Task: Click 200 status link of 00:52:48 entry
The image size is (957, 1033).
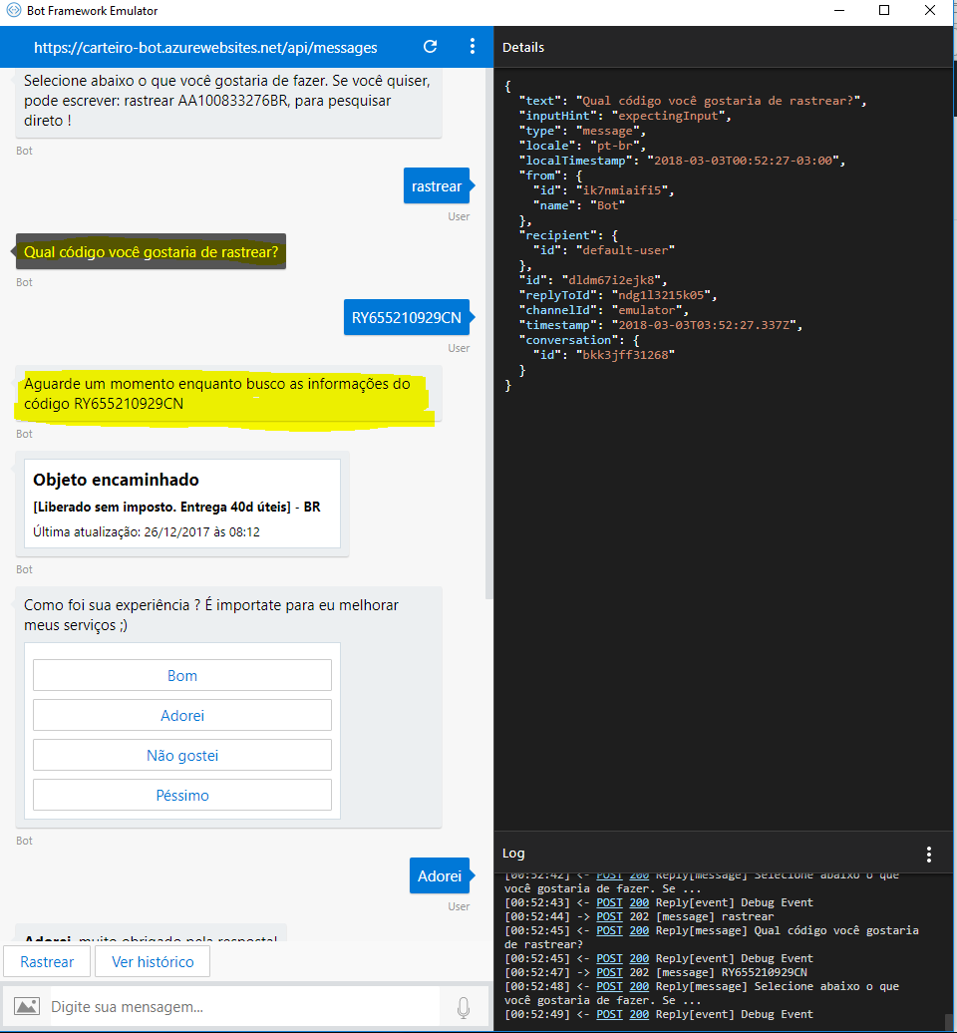Action: coord(639,986)
